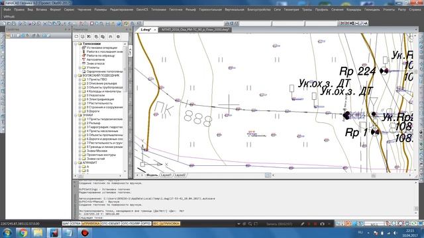Image resolution: width=424 pixels, height=238 pixels.
Task: Close the Навигатор panel
Action: tap(130, 29)
